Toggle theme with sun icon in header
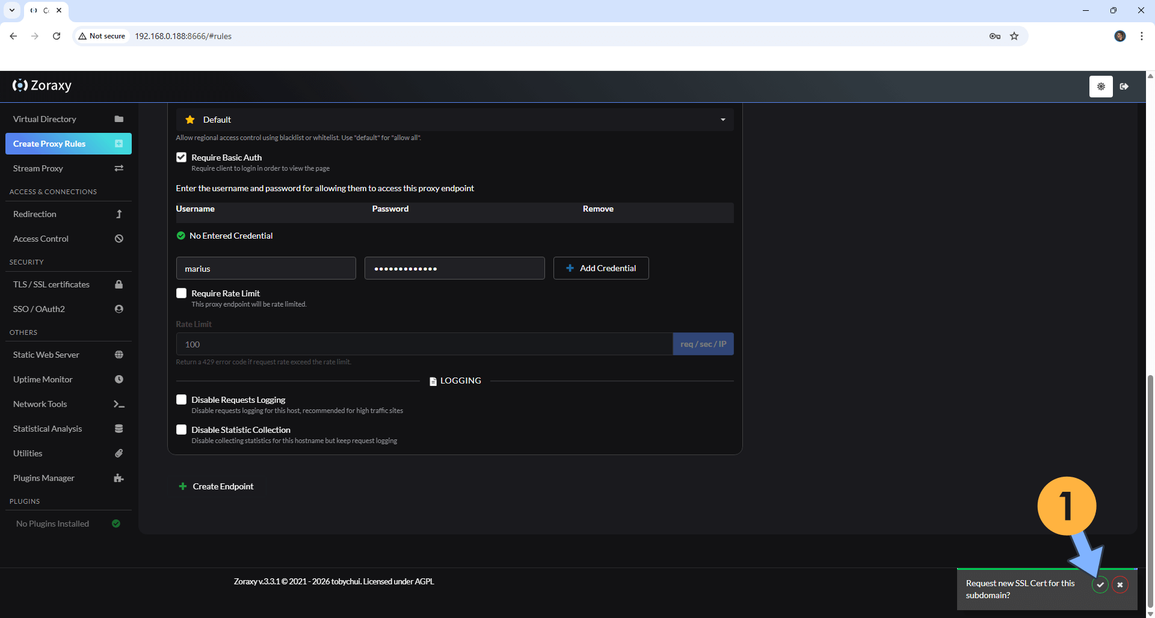This screenshot has height=618, width=1155. (1100, 87)
